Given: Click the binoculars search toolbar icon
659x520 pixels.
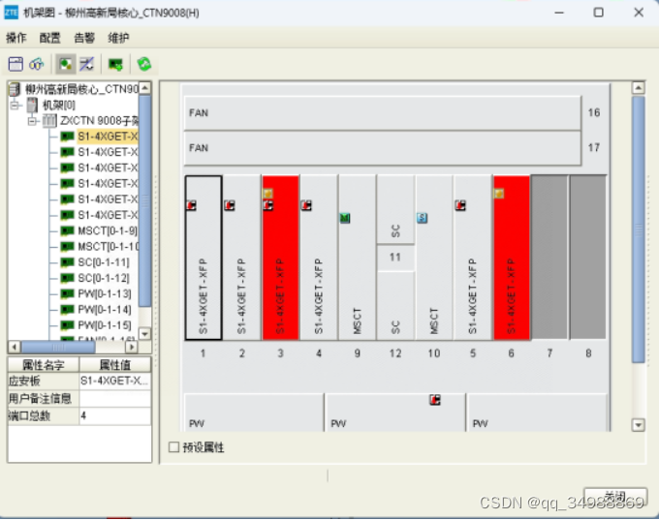Looking at the screenshot, I should click(37, 64).
